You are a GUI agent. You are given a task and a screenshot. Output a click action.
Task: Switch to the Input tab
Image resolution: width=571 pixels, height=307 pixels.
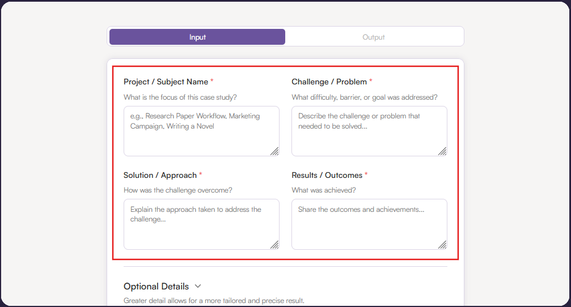tap(197, 37)
